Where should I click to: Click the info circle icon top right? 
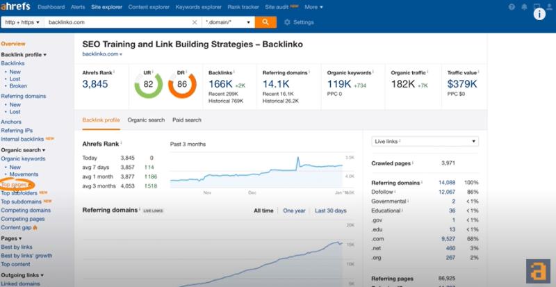coord(539,14)
